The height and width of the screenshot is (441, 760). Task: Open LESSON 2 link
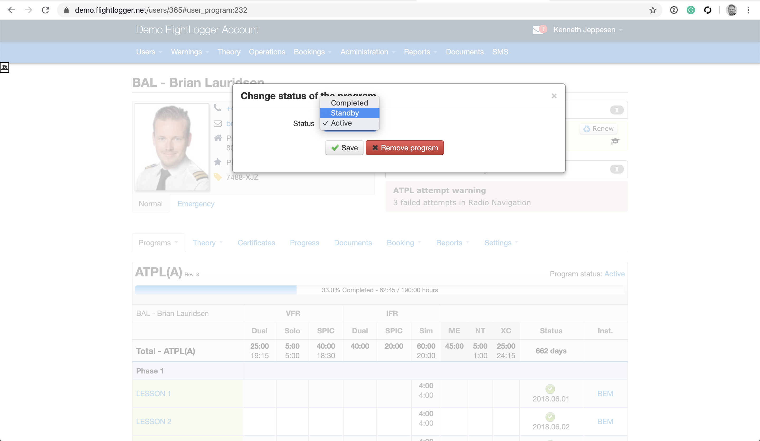(154, 422)
